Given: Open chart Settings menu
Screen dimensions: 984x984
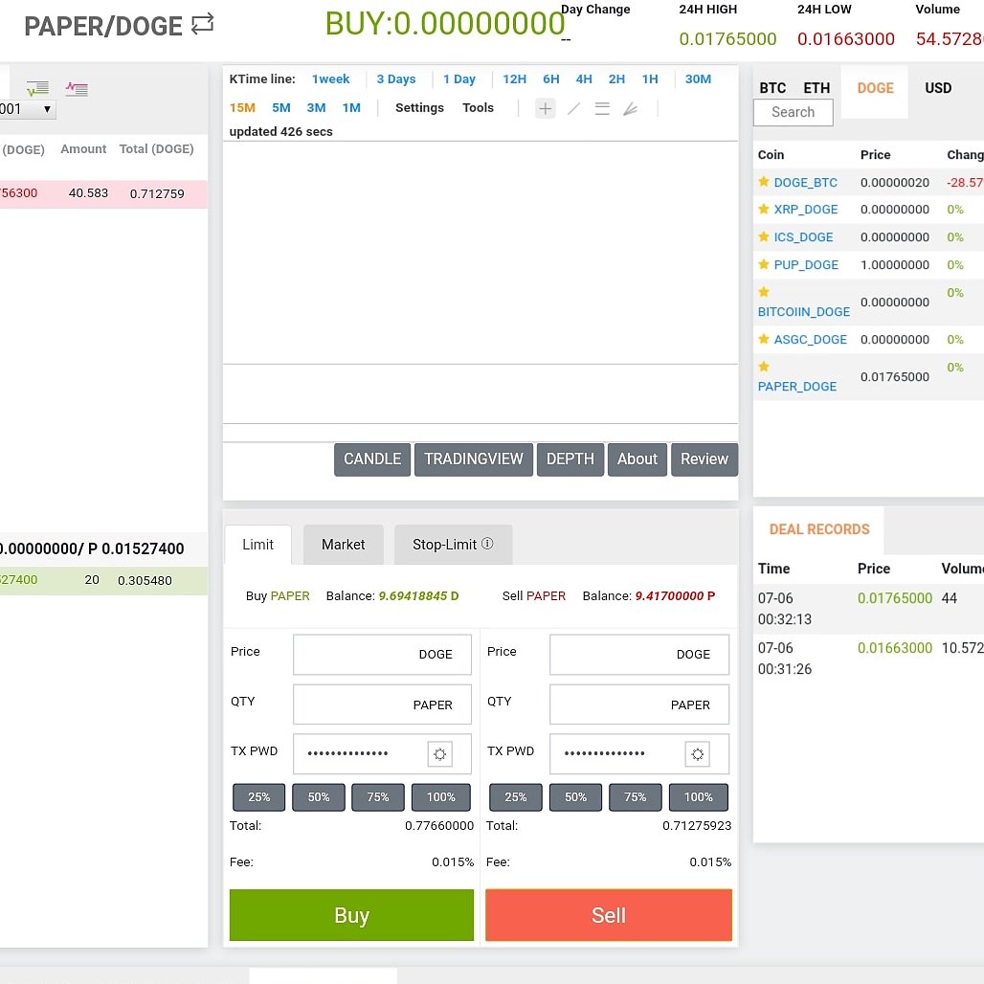Looking at the screenshot, I should pyautogui.click(x=419, y=108).
